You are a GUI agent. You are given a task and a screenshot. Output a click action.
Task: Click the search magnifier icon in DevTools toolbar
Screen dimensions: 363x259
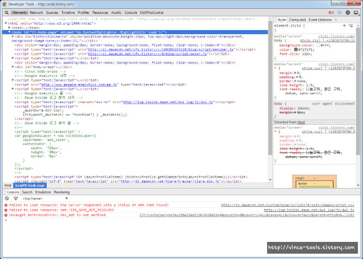(7, 13)
